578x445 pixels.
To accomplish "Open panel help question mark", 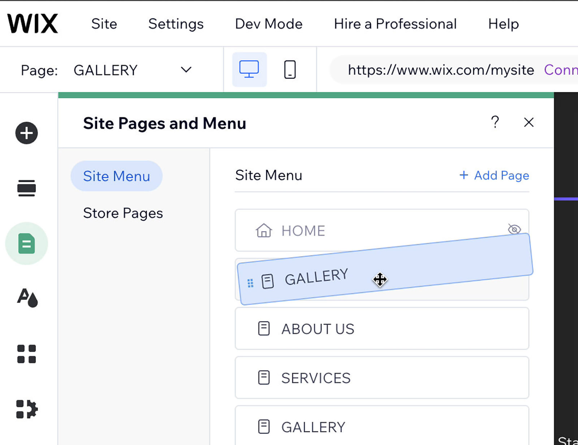I will 495,122.
